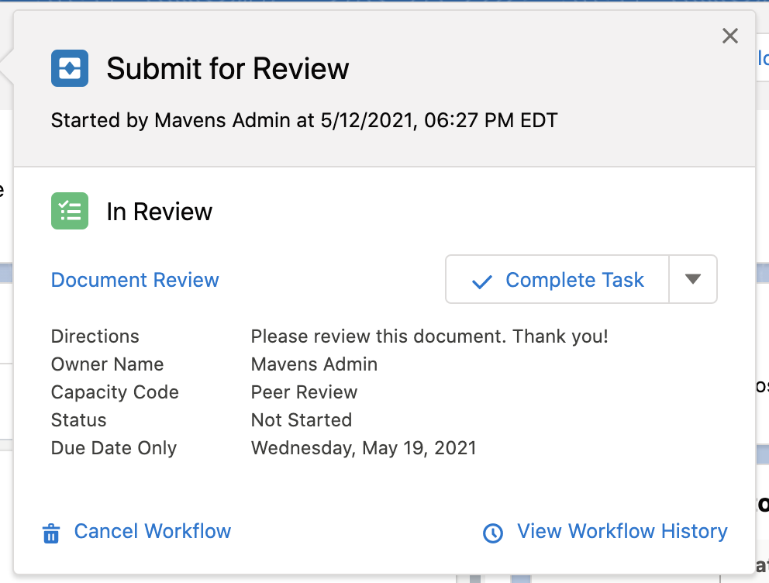Click the due date Wednesday, May 19, 2021

pos(364,448)
